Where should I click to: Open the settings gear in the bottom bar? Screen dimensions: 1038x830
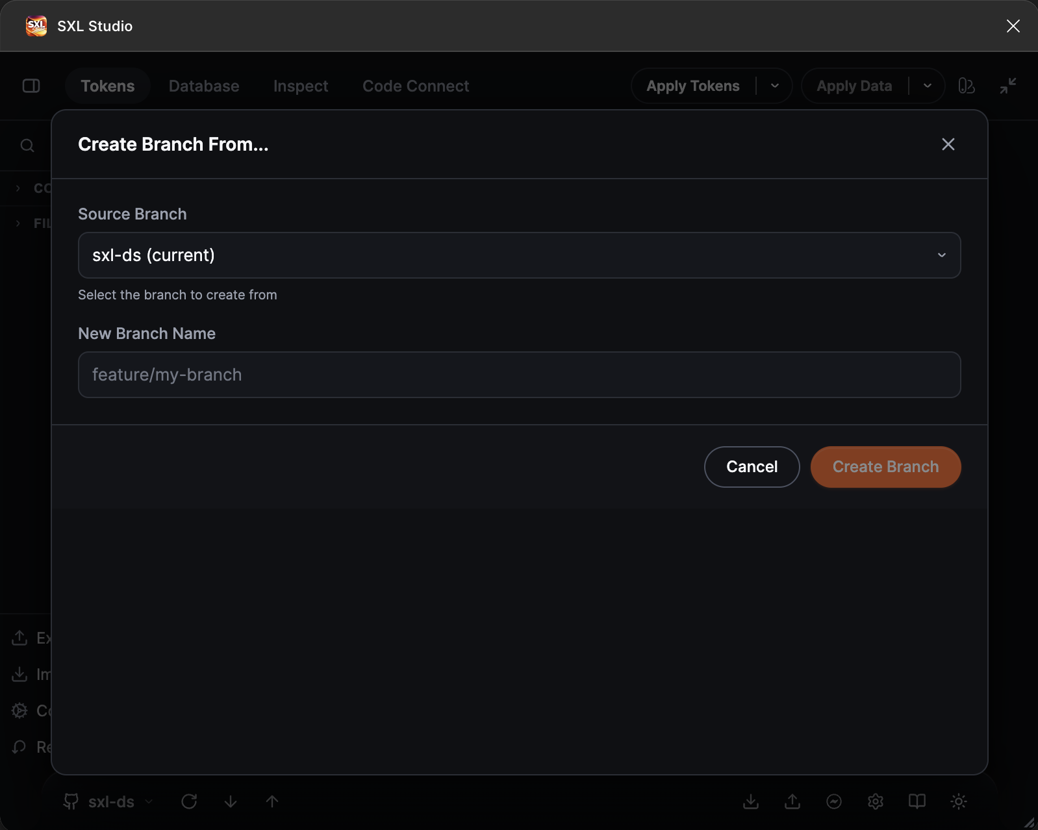click(x=876, y=801)
